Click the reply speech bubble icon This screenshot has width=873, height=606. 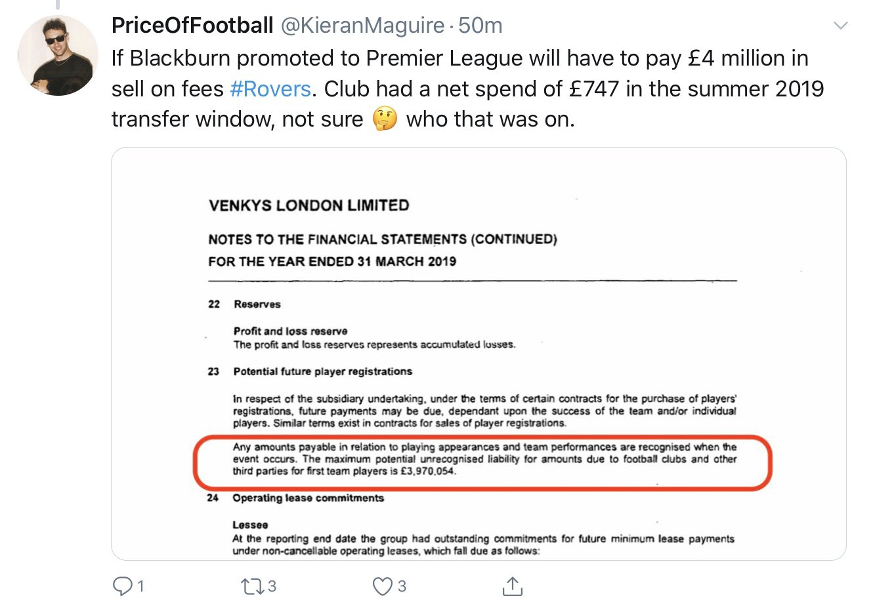[x=123, y=586]
